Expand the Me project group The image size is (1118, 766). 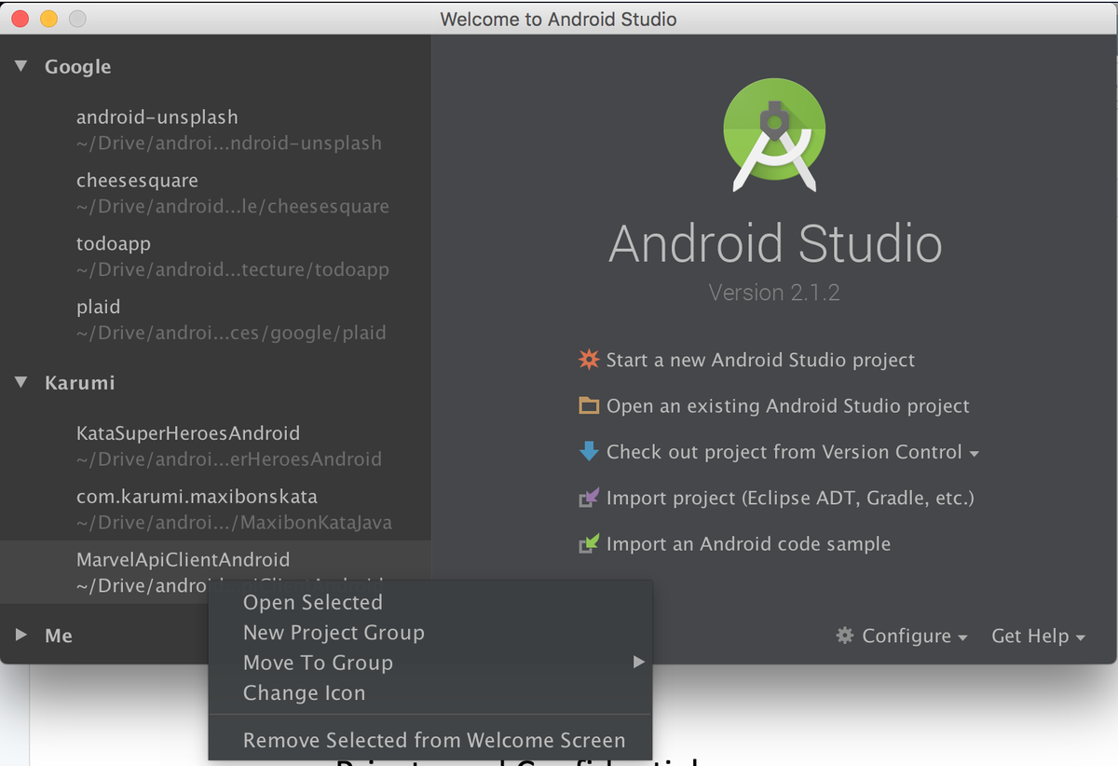(x=21, y=635)
